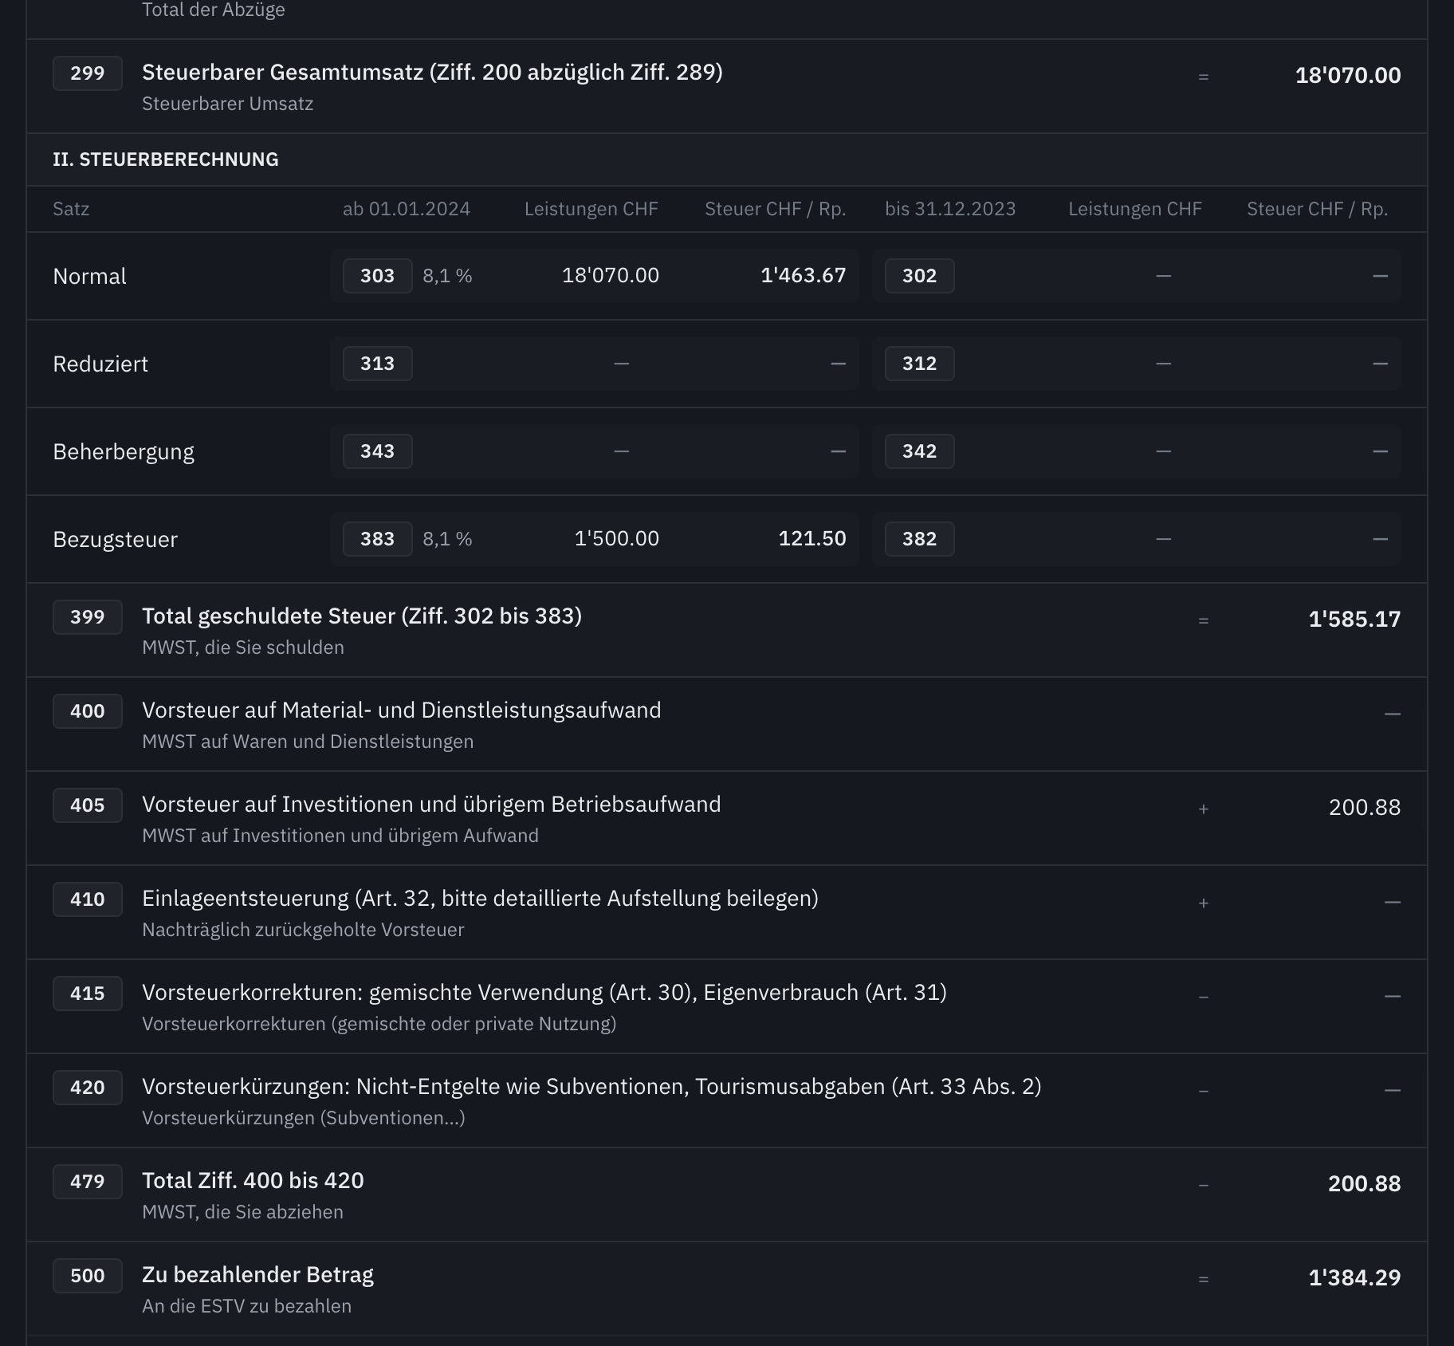Click 'Einlageentsteuerung' row label
This screenshot has width=1454, height=1346.
[x=480, y=899]
